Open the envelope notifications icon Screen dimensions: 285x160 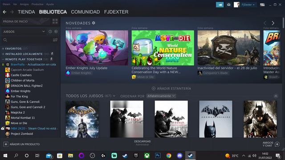(x=228, y=5)
